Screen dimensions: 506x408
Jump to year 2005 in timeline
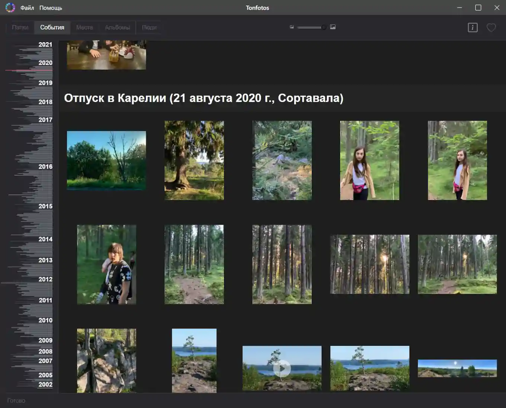coord(46,375)
